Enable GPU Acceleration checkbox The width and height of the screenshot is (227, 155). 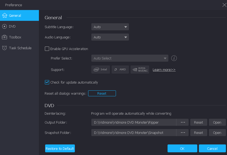47,49
